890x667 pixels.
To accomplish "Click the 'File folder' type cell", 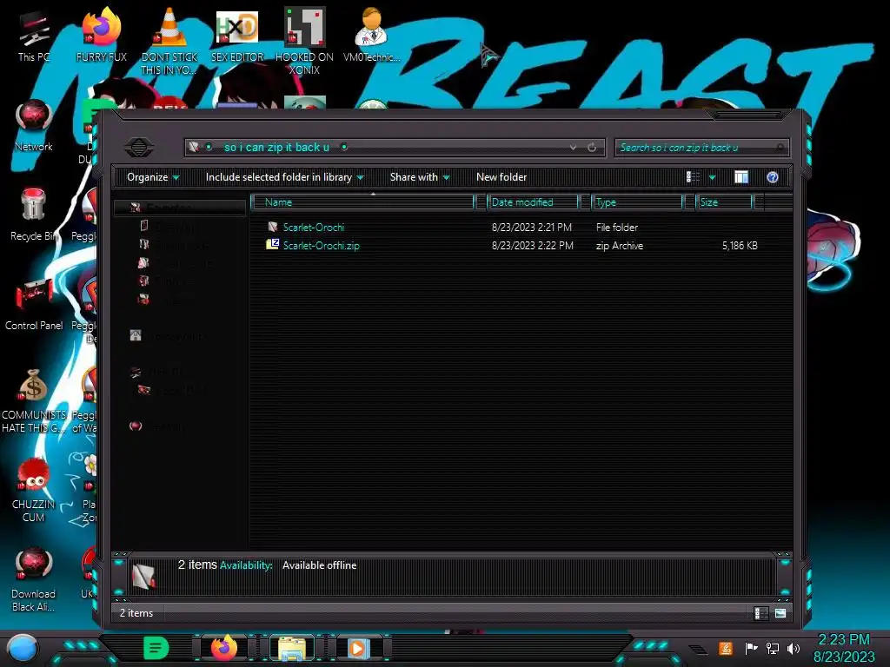I will [617, 227].
